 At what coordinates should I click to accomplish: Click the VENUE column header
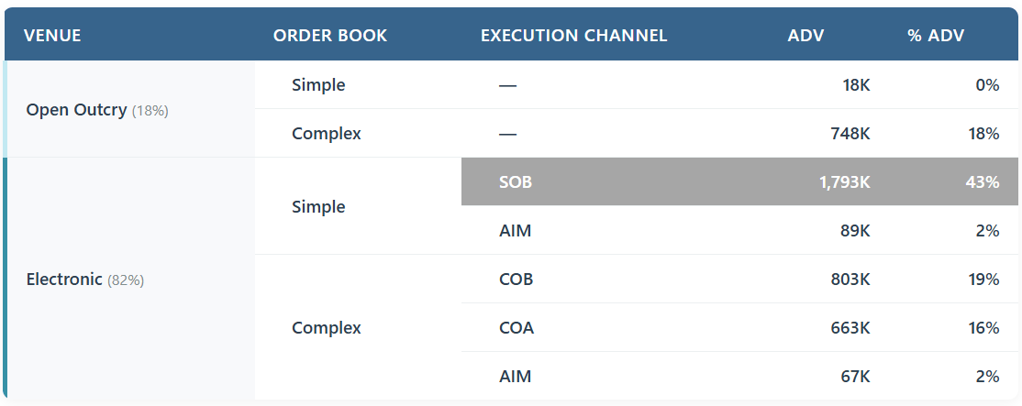click(x=52, y=35)
